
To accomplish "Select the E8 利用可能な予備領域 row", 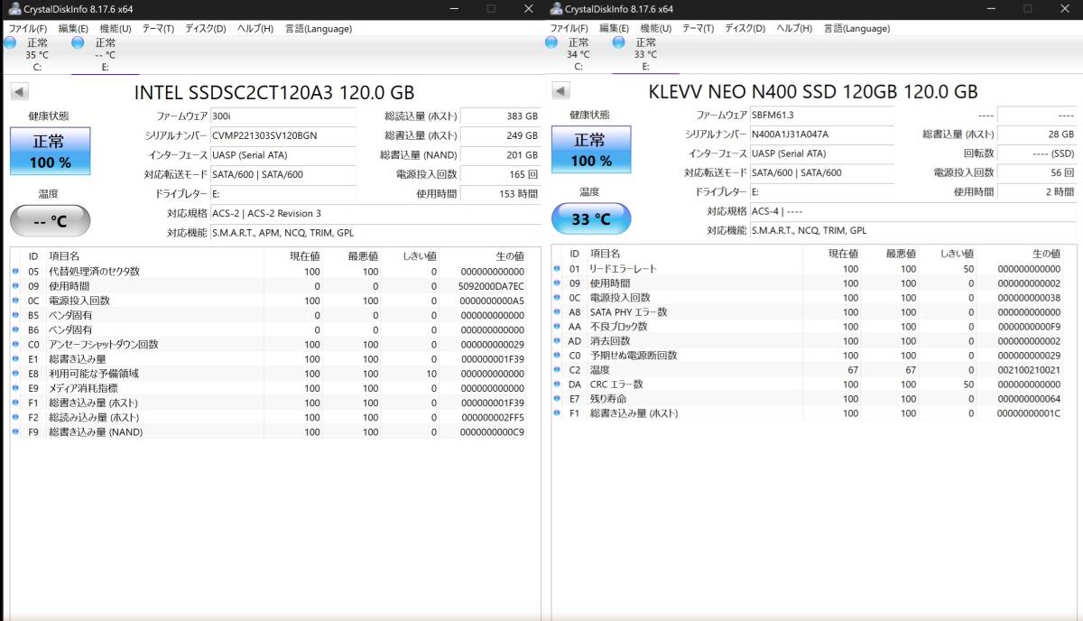I will [271, 374].
